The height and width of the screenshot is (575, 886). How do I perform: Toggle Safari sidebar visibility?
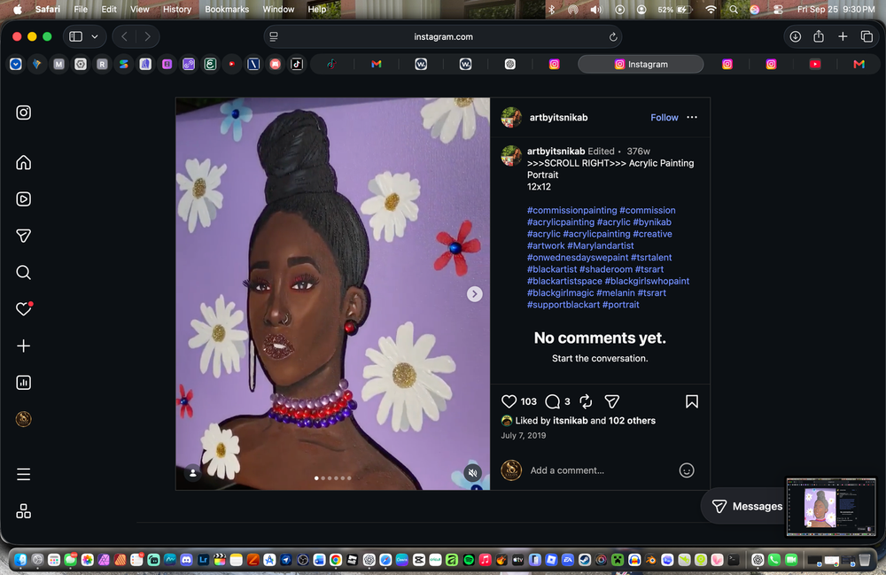75,36
